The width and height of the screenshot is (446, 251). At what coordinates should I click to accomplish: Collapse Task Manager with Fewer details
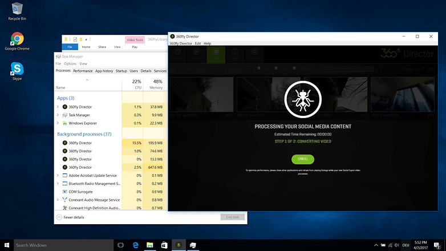point(70,217)
